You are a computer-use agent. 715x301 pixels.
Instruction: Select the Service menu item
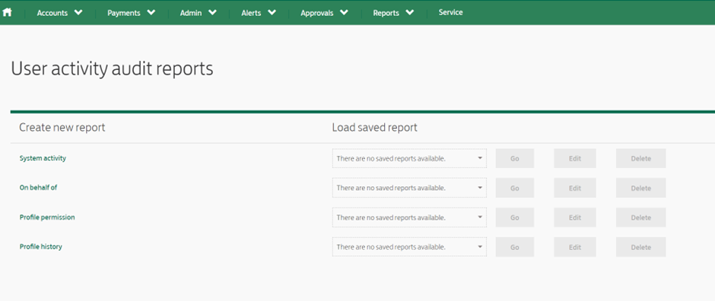point(450,12)
